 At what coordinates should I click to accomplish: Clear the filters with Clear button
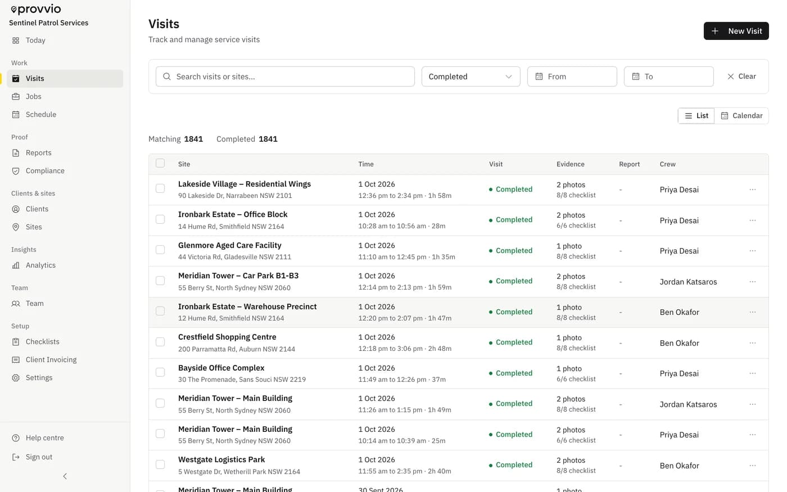[x=741, y=76]
